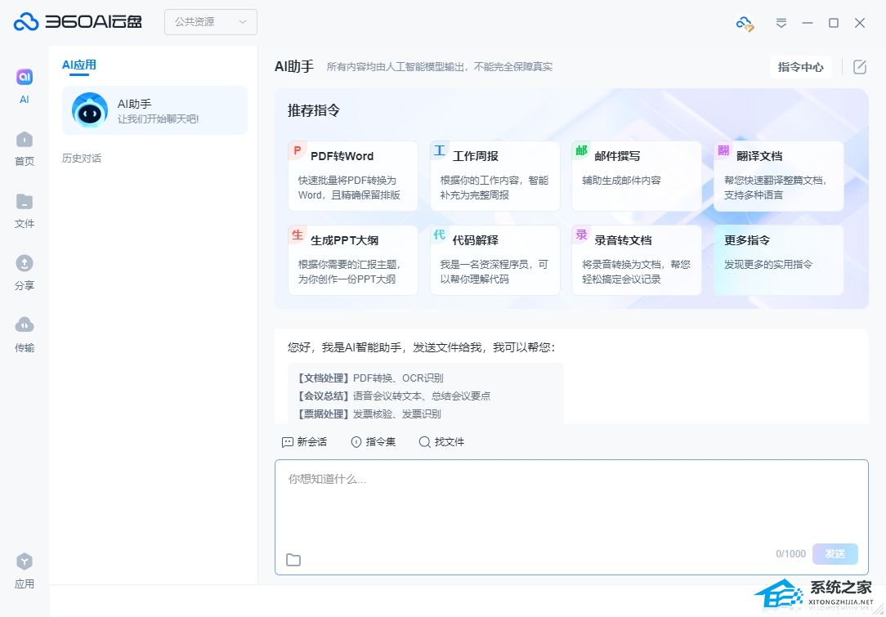Image resolution: width=886 pixels, height=617 pixels.
Task: Open the 生成PPT大纲 command card
Action: click(x=353, y=261)
